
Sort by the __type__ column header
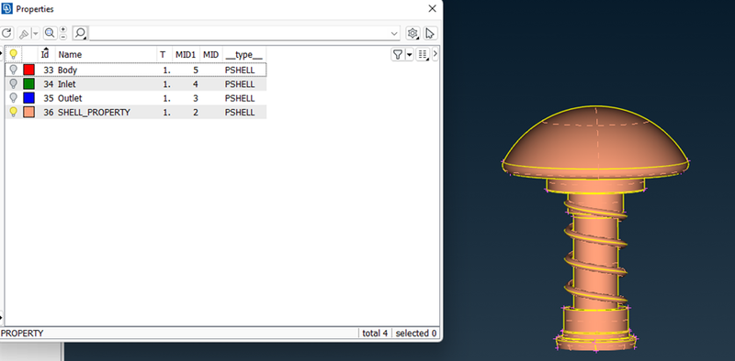point(243,55)
